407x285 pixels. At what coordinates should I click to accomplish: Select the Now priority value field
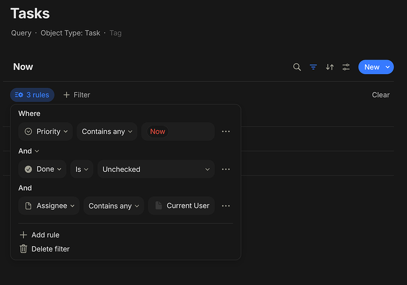click(x=178, y=132)
